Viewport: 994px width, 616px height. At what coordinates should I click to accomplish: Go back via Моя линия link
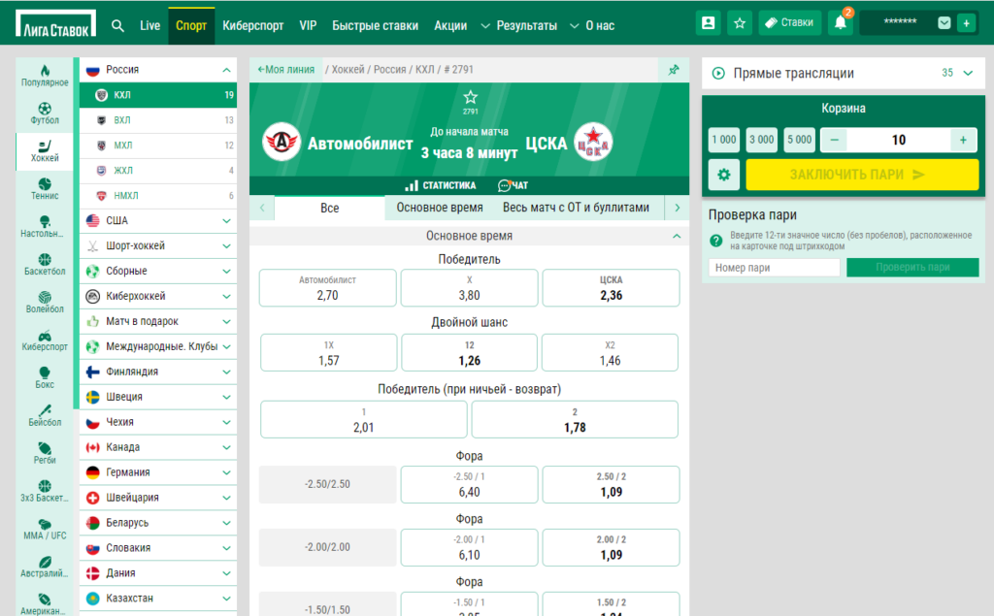point(286,70)
